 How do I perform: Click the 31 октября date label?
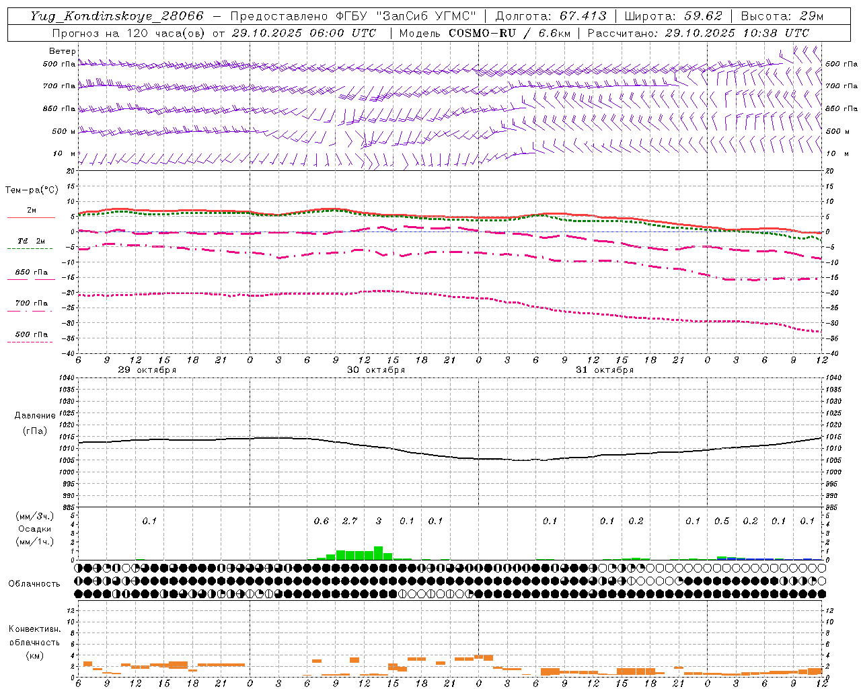(605, 370)
